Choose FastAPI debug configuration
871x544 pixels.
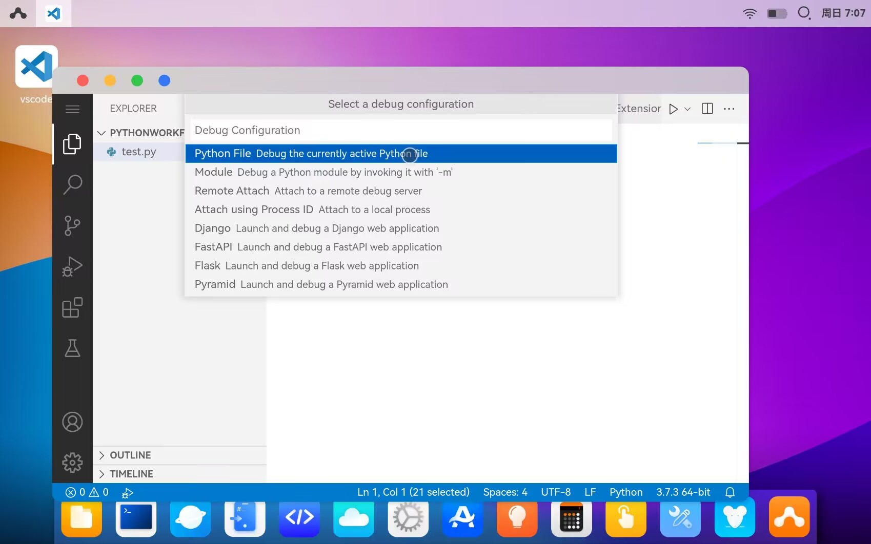pyautogui.click(x=401, y=247)
